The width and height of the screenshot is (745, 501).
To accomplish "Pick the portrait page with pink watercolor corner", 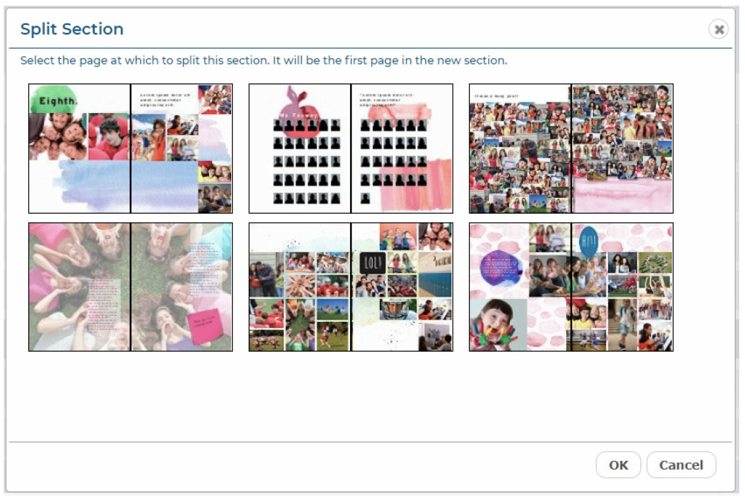I will pos(402,149).
